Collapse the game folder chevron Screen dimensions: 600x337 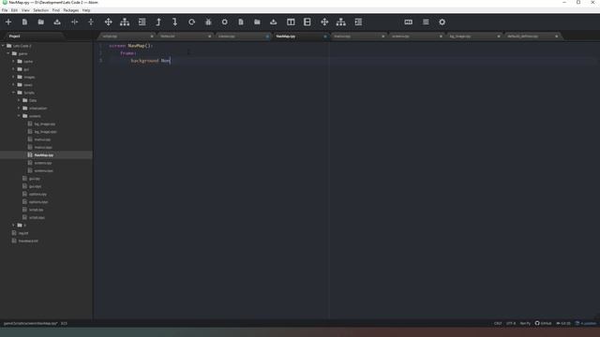[x=8, y=53]
